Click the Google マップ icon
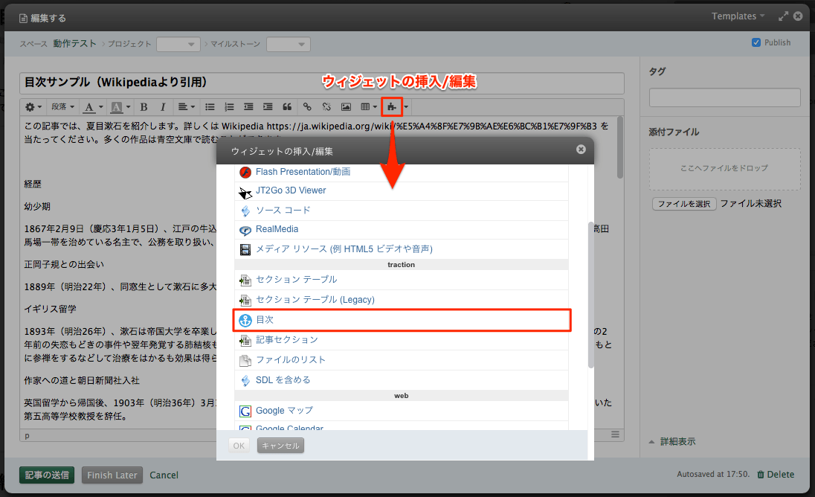 point(245,411)
